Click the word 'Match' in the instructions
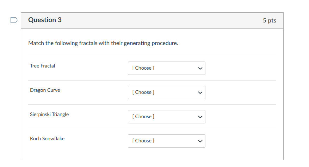309x167 pixels. pos(36,43)
